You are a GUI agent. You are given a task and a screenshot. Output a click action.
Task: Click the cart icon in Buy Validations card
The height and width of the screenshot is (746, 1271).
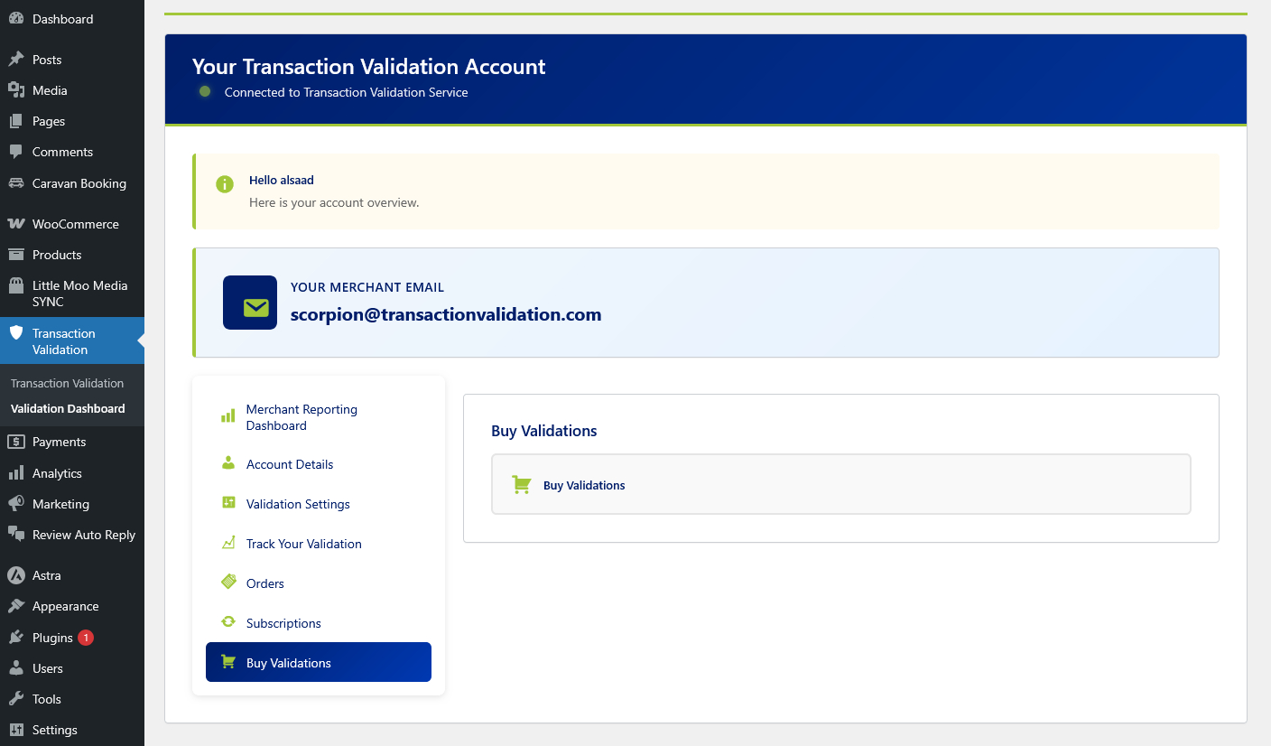[x=521, y=485]
